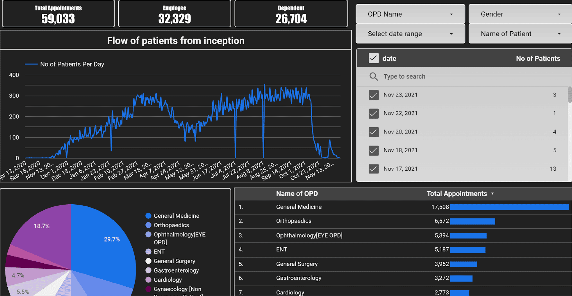Click the Nov 20, 2021 date label
The image size is (572, 296).
click(400, 132)
